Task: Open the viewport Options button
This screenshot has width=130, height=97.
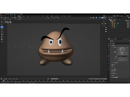Action: tap(105, 19)
